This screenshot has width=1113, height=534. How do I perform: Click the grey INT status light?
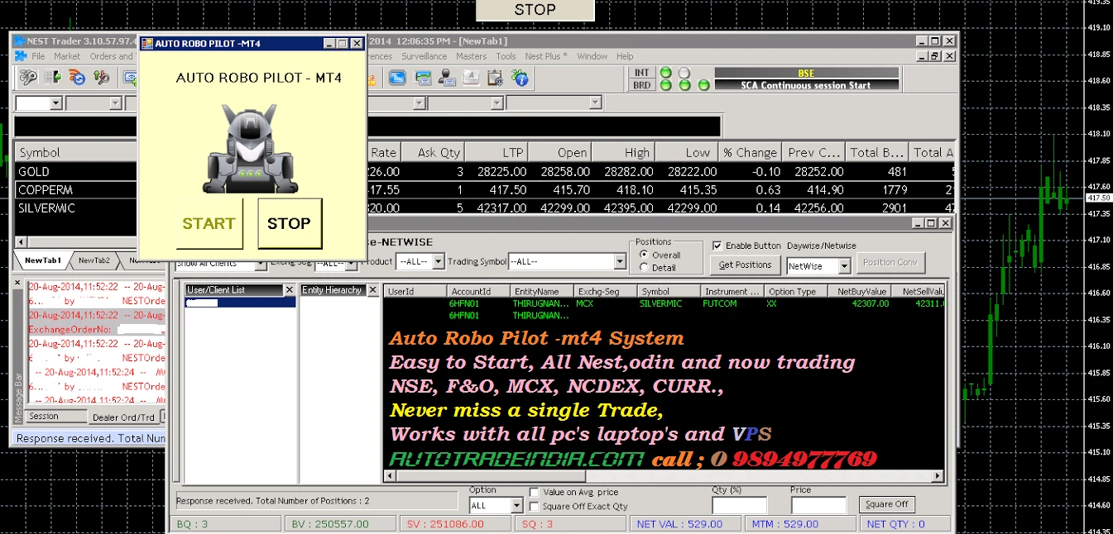tap(684, 73)
